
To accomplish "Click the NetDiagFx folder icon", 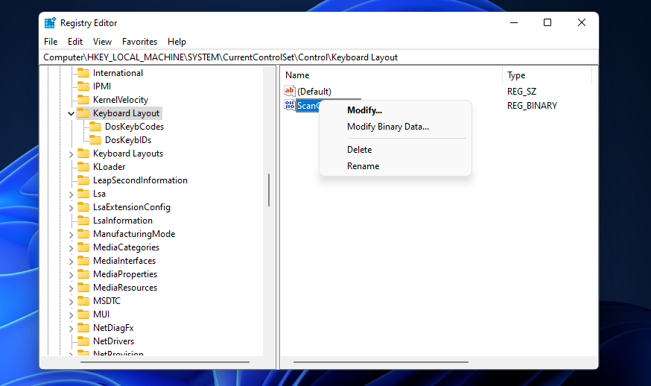I will click(83, 327).
